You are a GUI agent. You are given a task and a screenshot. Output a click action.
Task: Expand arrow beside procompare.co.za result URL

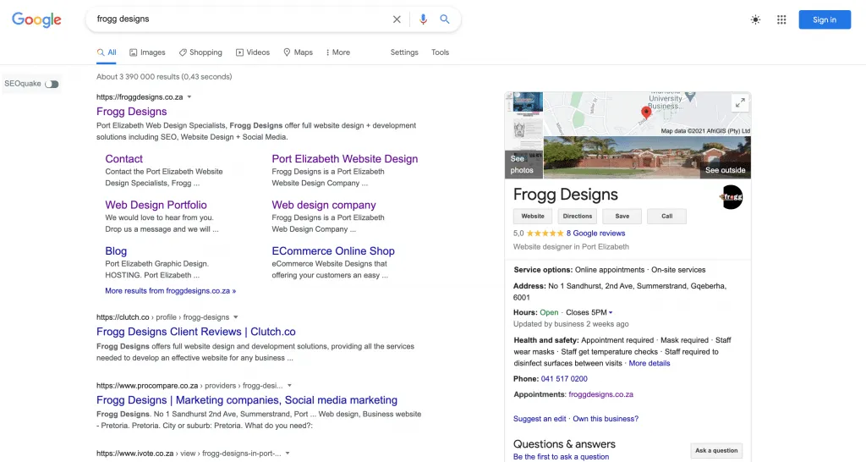[x=289, y=386]
